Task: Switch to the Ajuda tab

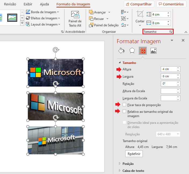Action: pyautogui.click(x=44, y=4)
